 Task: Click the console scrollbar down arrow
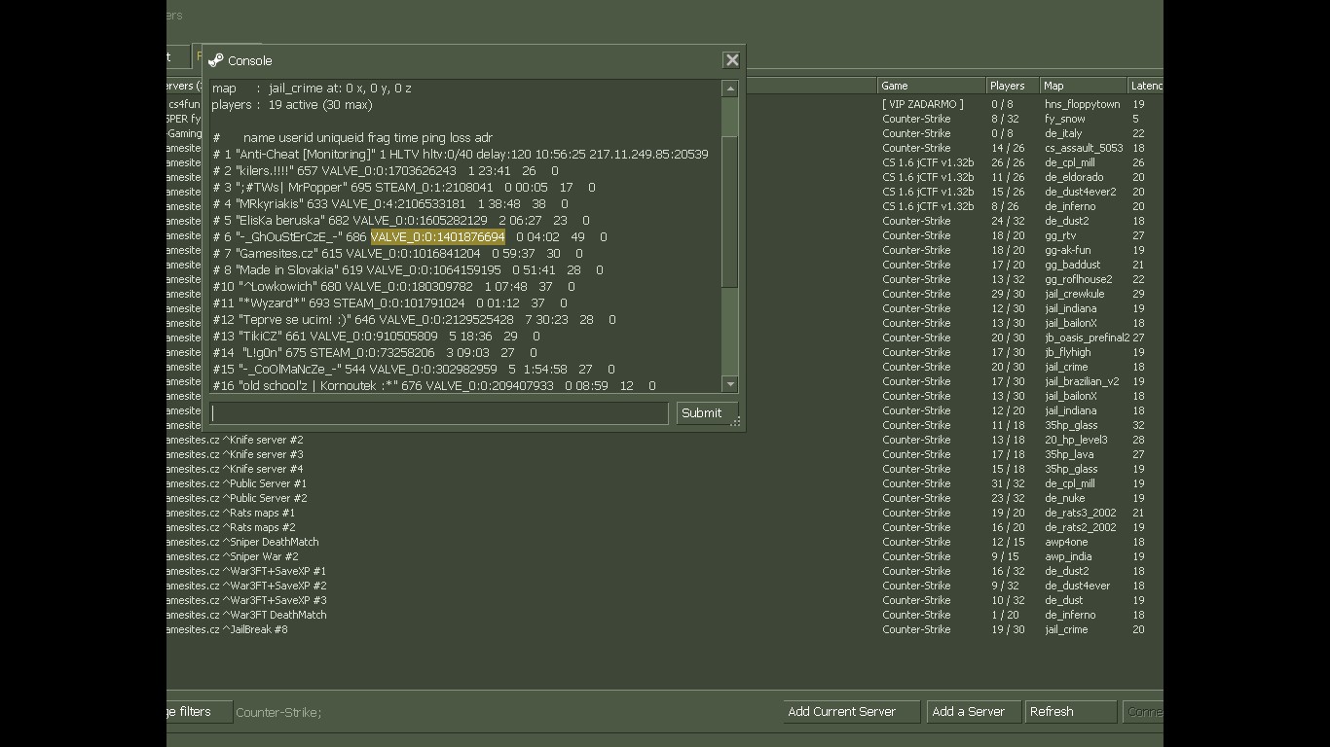(x=729, y=384)
